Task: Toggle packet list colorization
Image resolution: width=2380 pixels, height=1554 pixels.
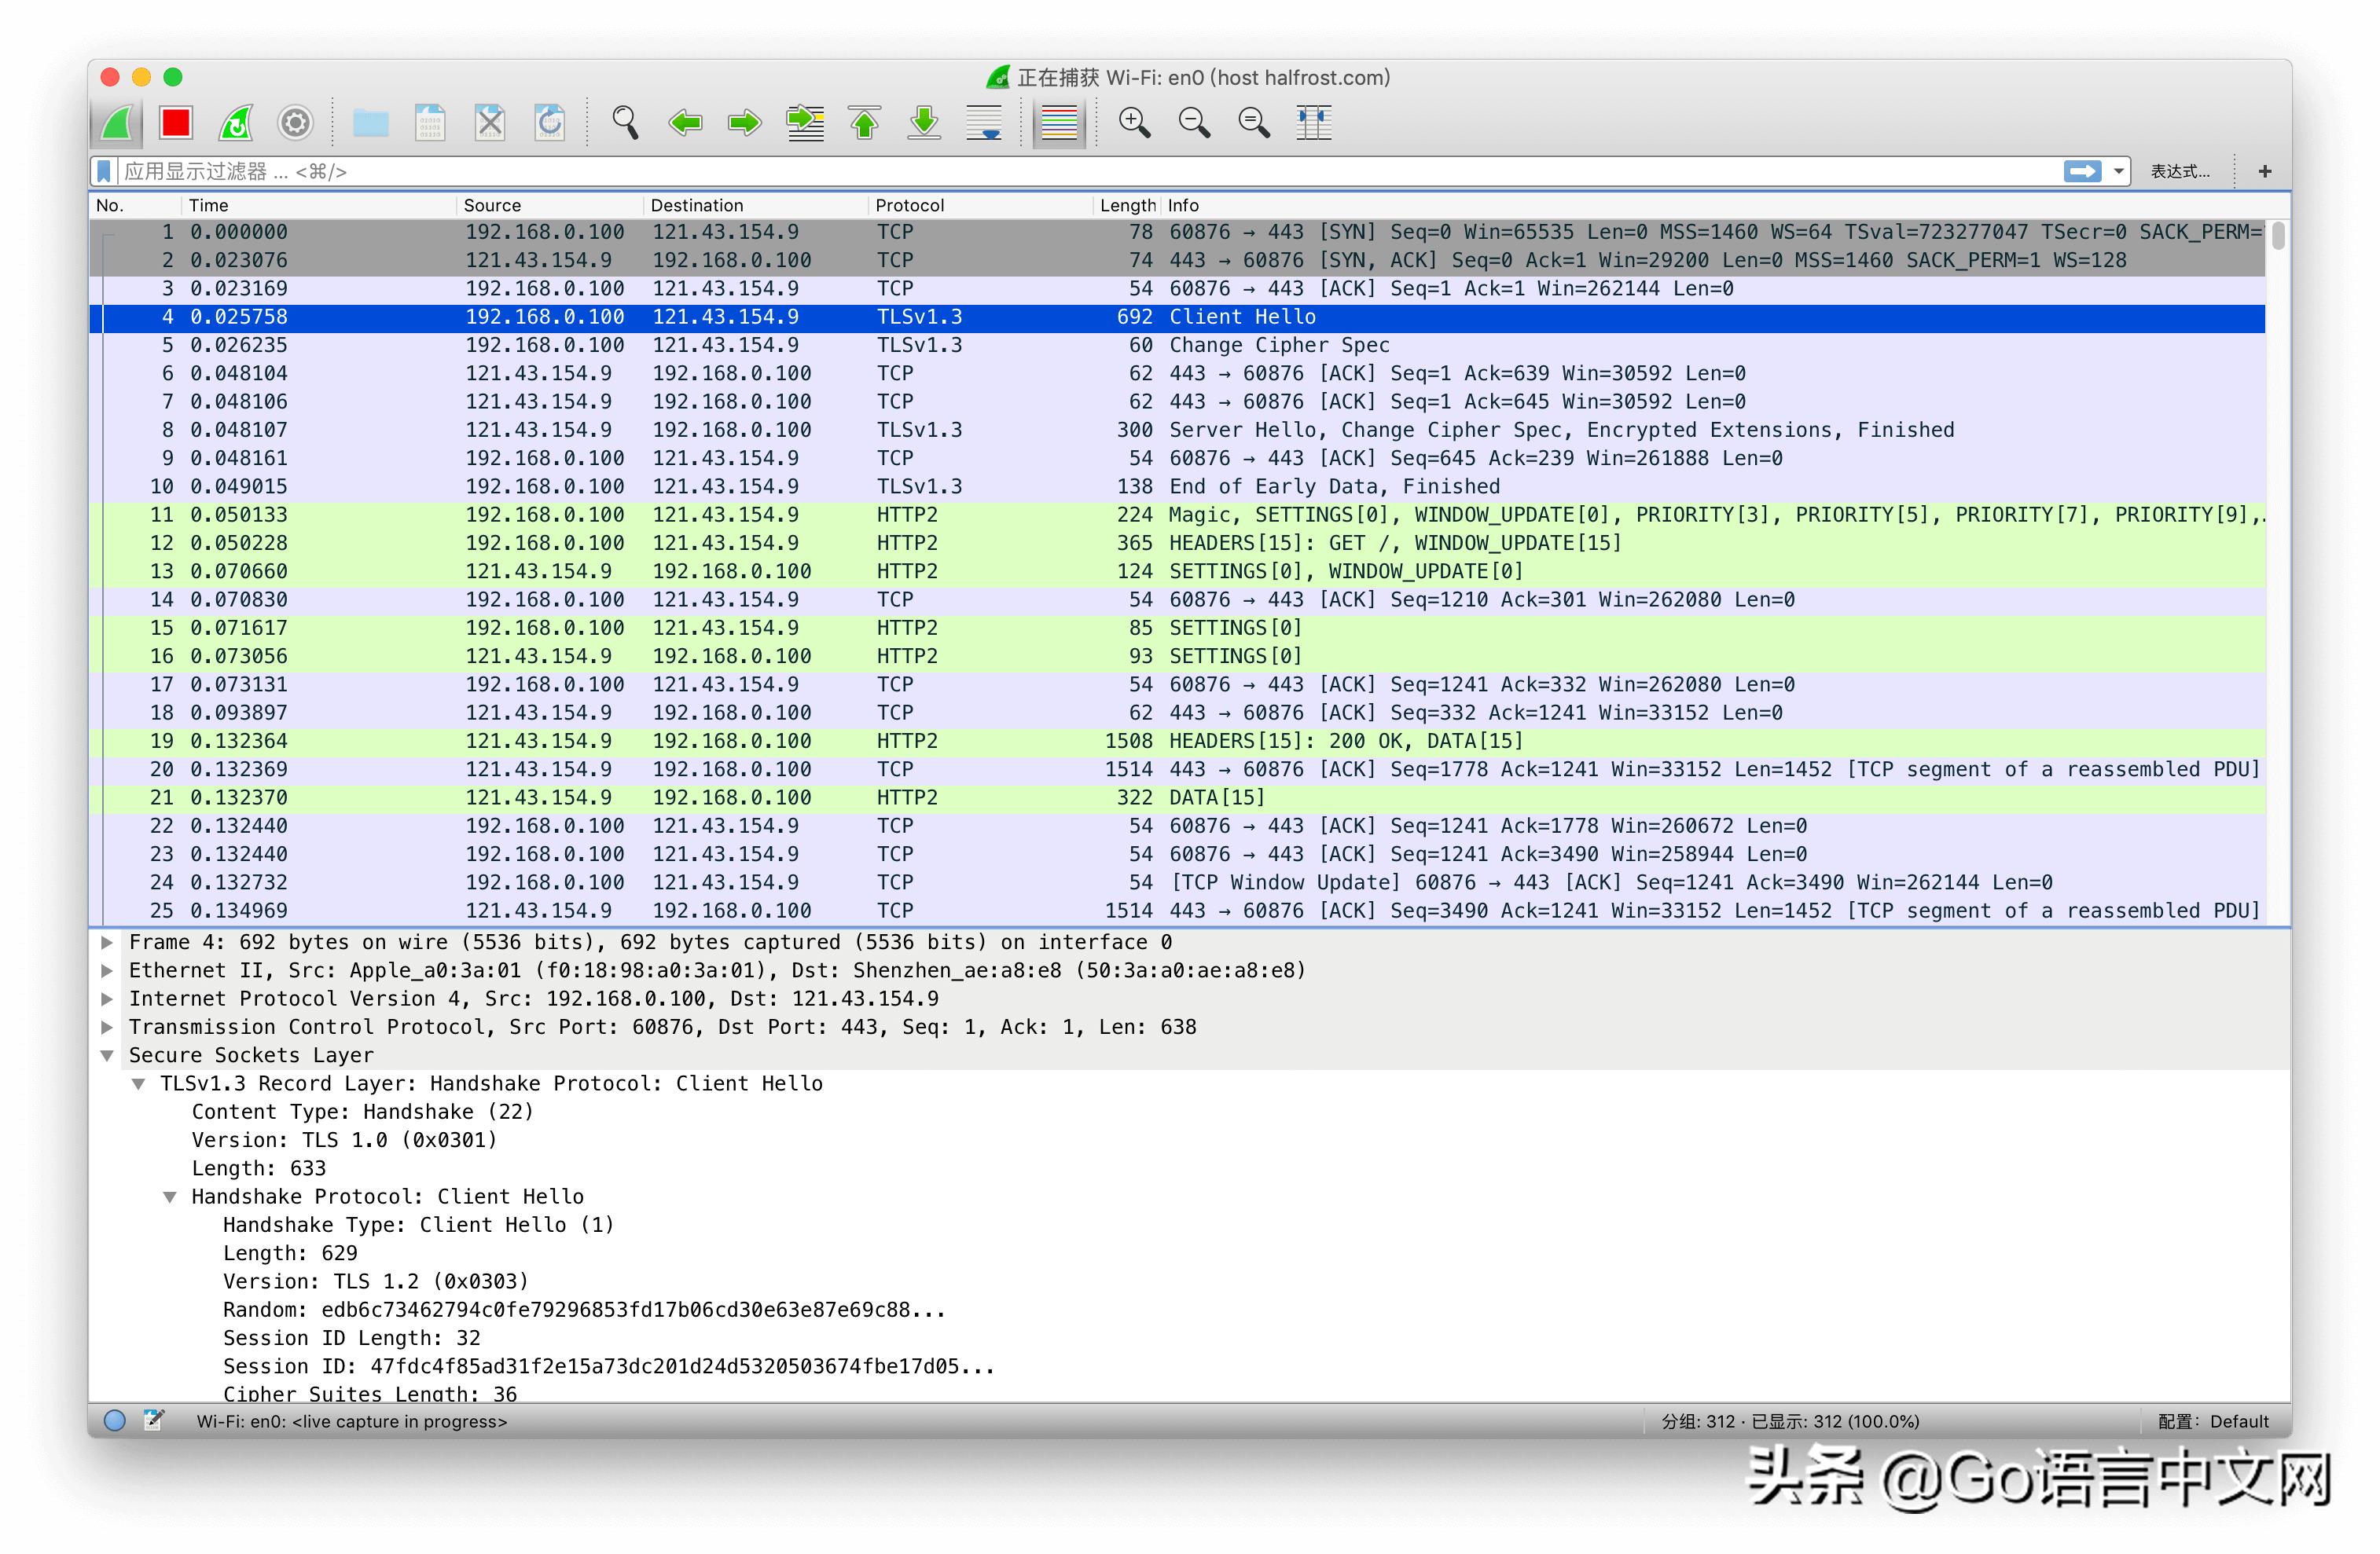Action: pos(1058,123)
